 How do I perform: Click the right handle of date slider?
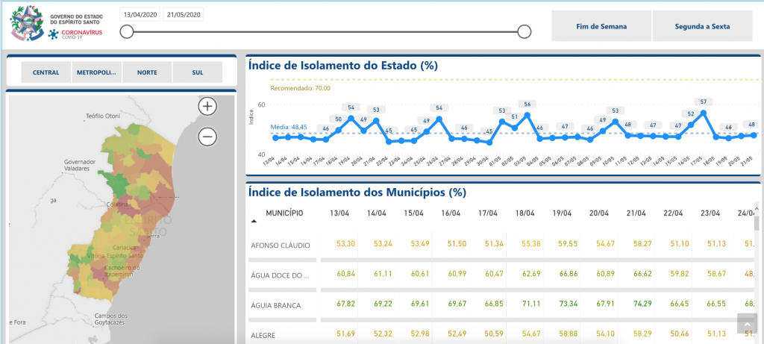coord(525,31)
